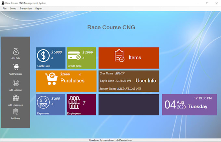The image size is (221, 142).
Task: Click the large 04 day number
Action: 170,105
